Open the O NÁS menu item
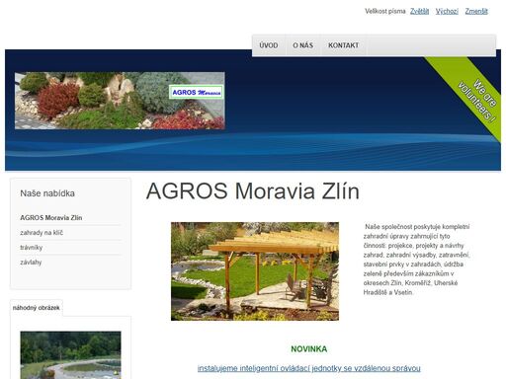506x379 pixels. click(302, 45)
